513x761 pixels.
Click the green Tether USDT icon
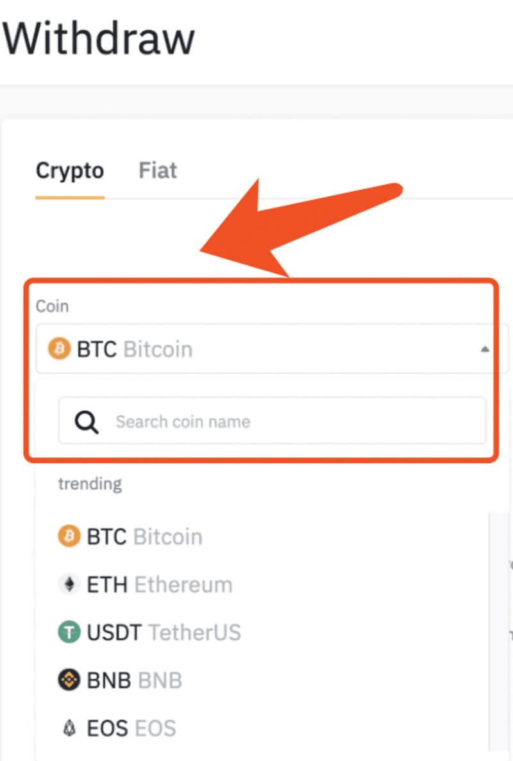pos(69,632)
